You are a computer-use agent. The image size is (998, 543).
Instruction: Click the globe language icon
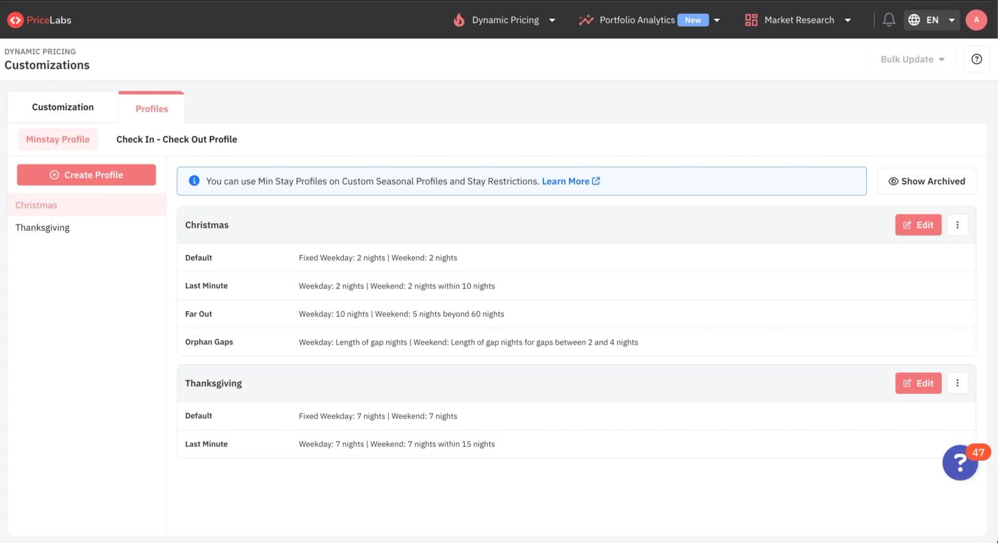point(914,20)
